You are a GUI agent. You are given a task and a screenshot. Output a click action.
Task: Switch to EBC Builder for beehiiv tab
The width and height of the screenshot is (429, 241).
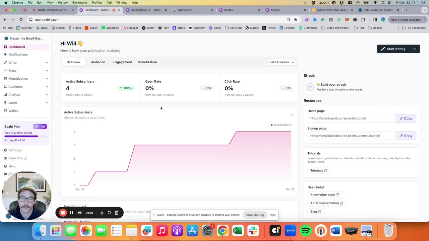379,10
